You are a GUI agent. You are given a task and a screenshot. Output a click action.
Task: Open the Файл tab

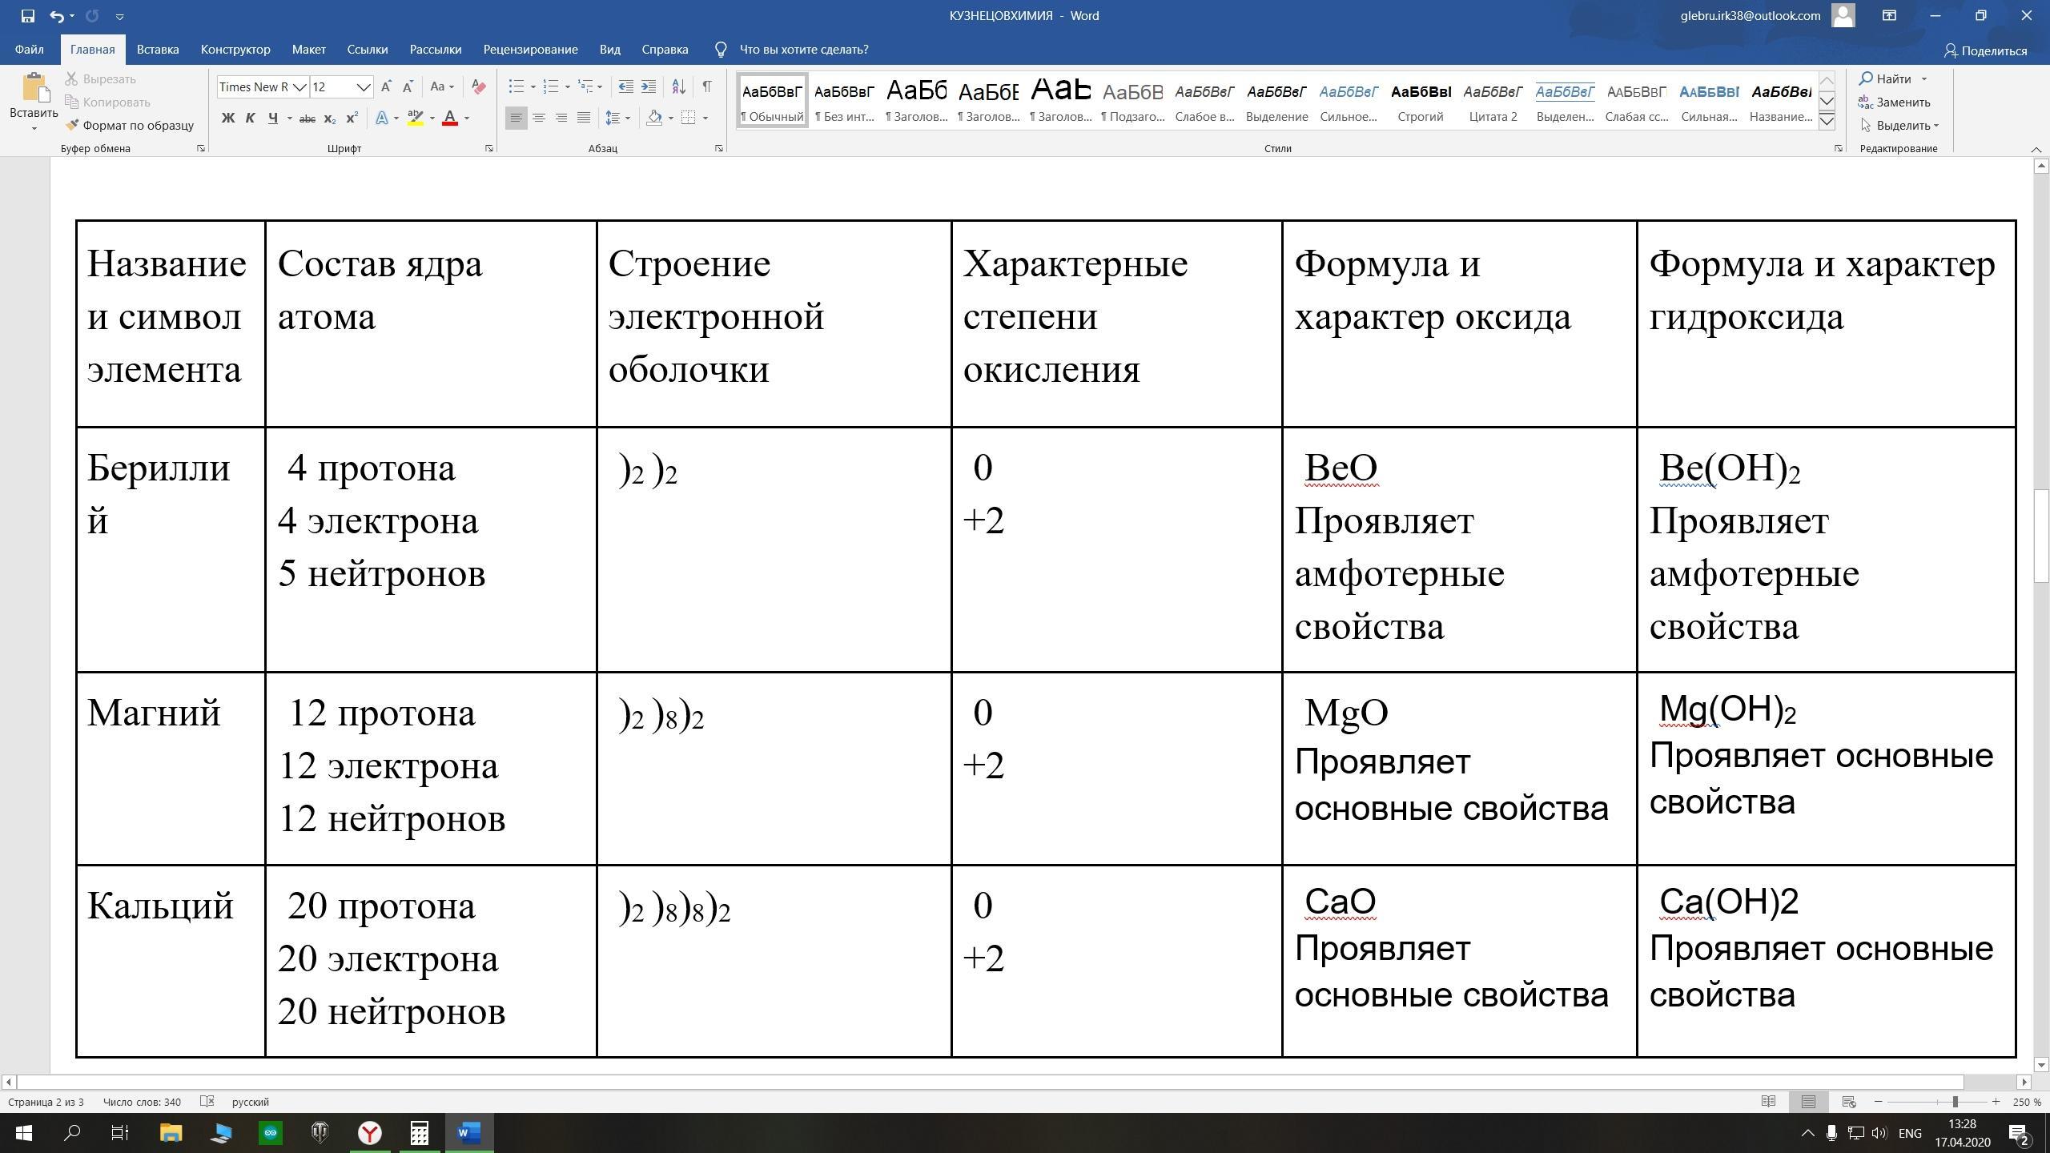29,50
